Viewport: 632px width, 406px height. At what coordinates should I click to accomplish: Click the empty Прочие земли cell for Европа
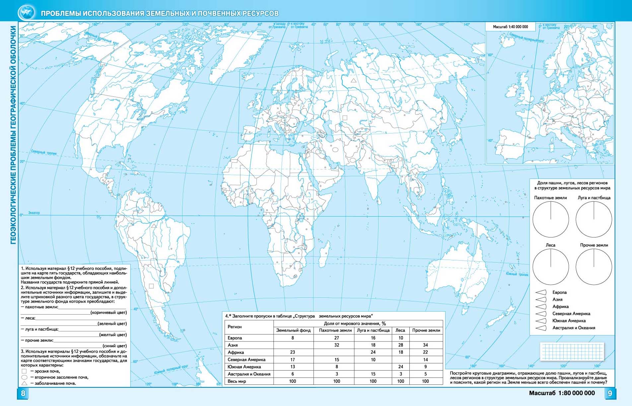(x=426, y=338)
